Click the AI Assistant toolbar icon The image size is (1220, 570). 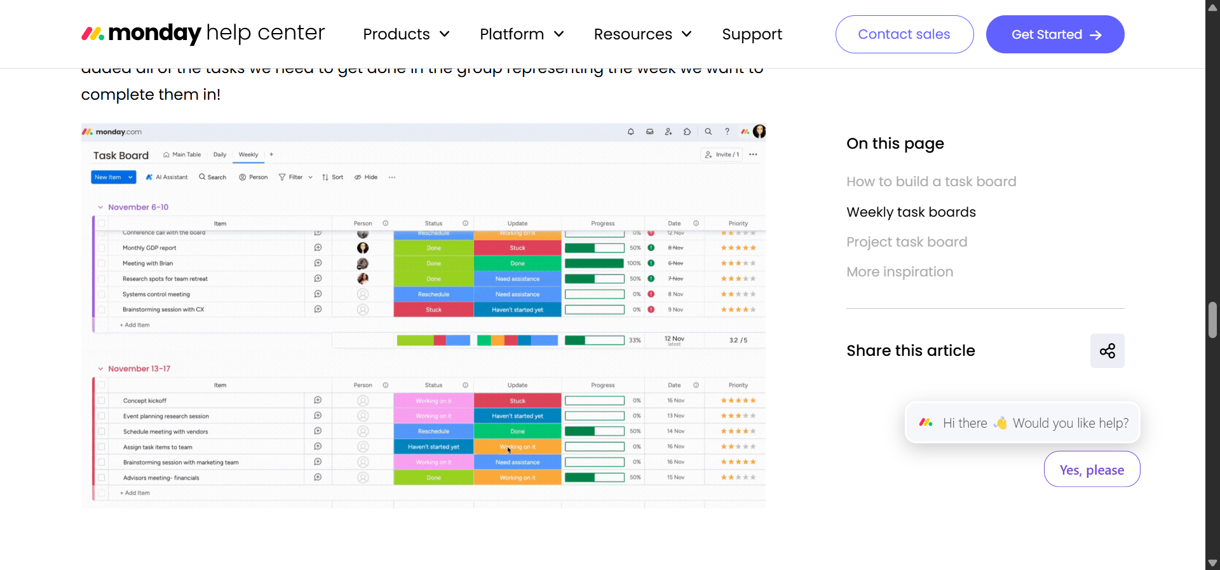149,177
